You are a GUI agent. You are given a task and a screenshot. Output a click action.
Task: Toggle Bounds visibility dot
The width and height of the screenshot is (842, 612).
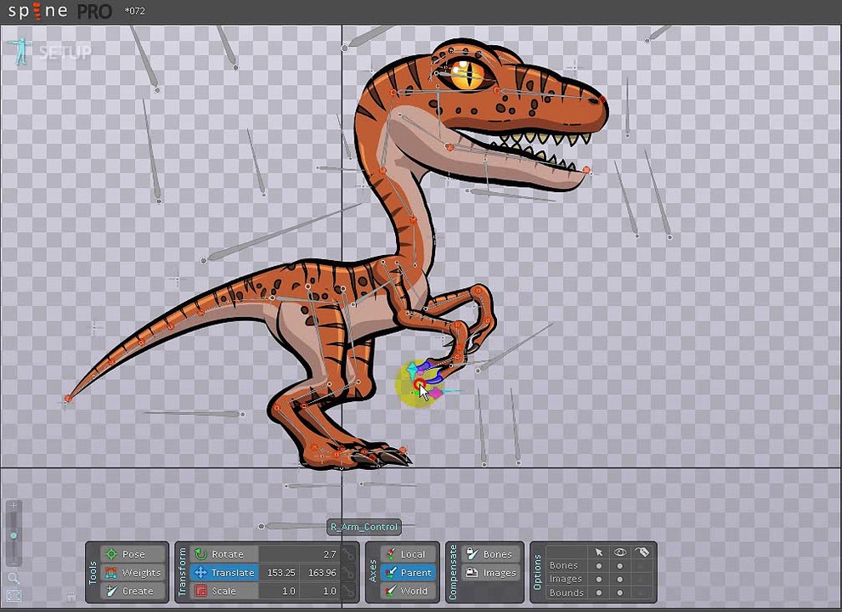[x=620, y=592]
